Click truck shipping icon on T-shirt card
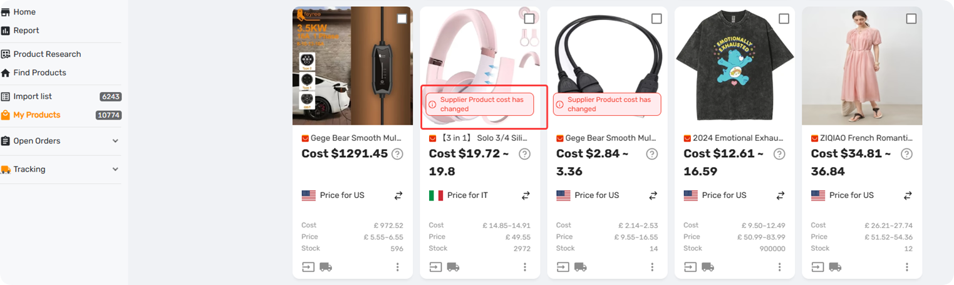Viewport: 954px width, 285px height. pyautogui.click(x=708, y=267)
